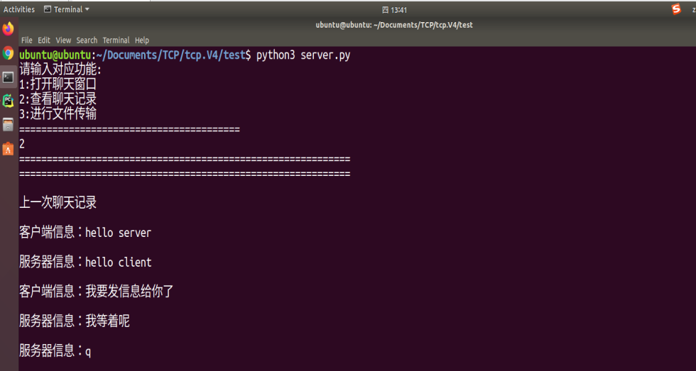Screen dimensions: 696x371
Task: Open Ubuntu Software dock icon
Action: tap(8, 148)
